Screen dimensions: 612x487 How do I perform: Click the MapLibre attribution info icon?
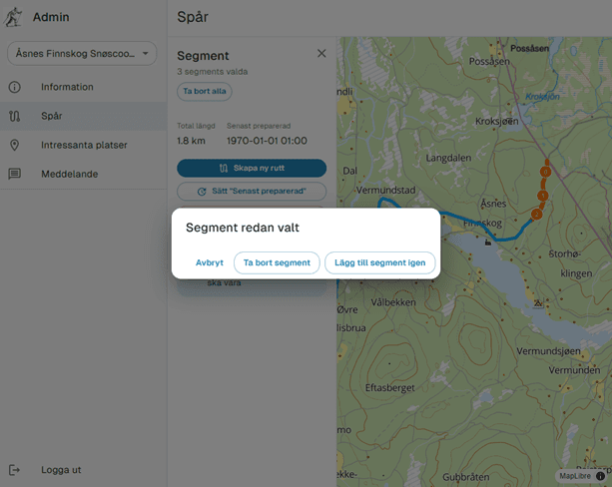point(600,476)
